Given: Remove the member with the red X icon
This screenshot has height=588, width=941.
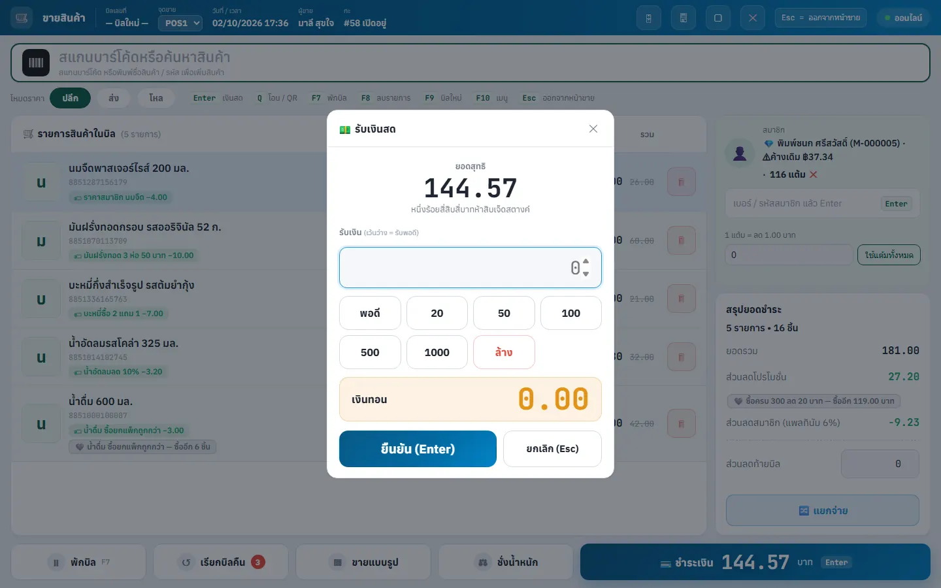Looking at the screenshot, I should 814,174.
